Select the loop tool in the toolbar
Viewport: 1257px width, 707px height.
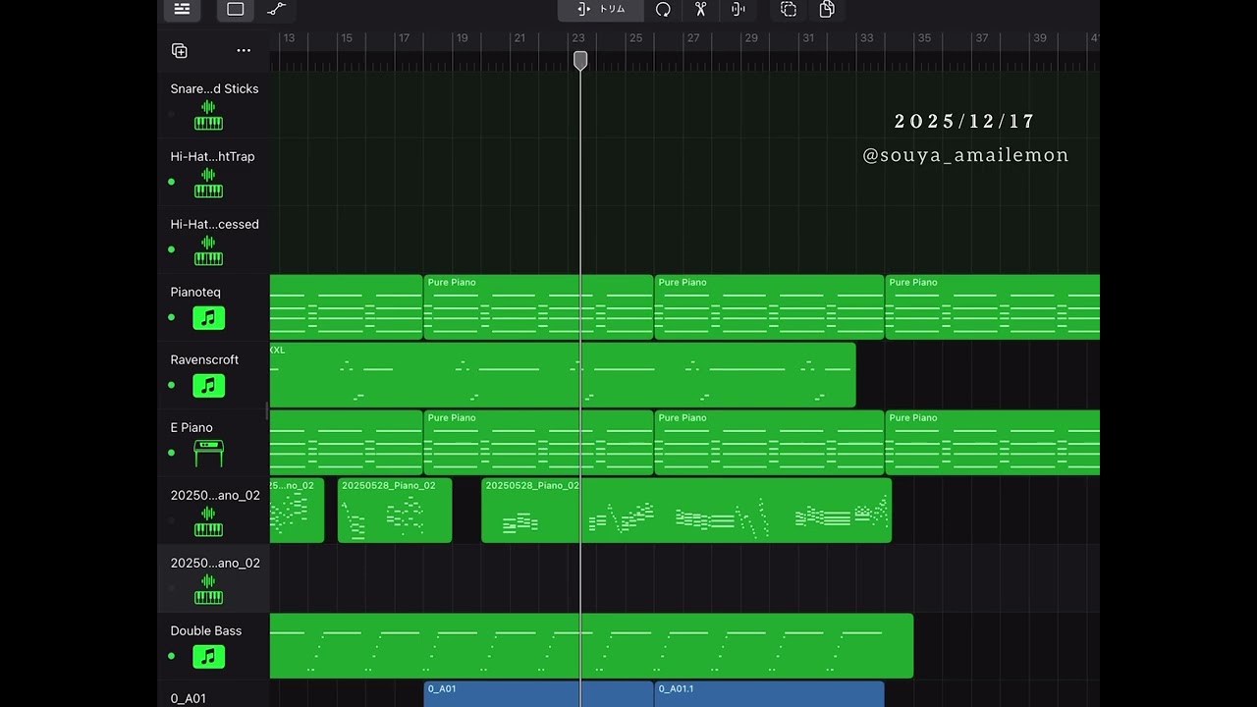[663, 9]
